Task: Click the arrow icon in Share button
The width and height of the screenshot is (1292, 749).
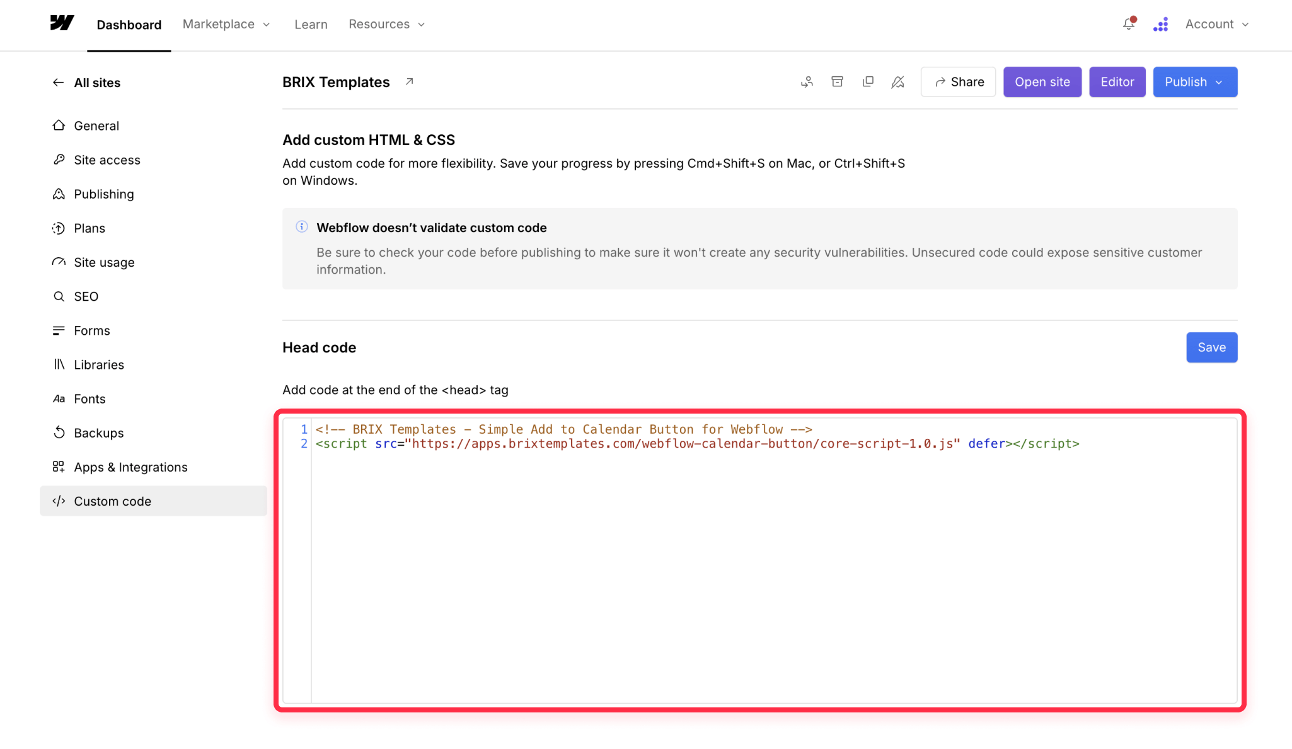Action: click(940, 82)
